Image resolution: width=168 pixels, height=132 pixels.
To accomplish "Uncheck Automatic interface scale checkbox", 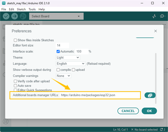I will pyautogui.click(x=58, y=51).
